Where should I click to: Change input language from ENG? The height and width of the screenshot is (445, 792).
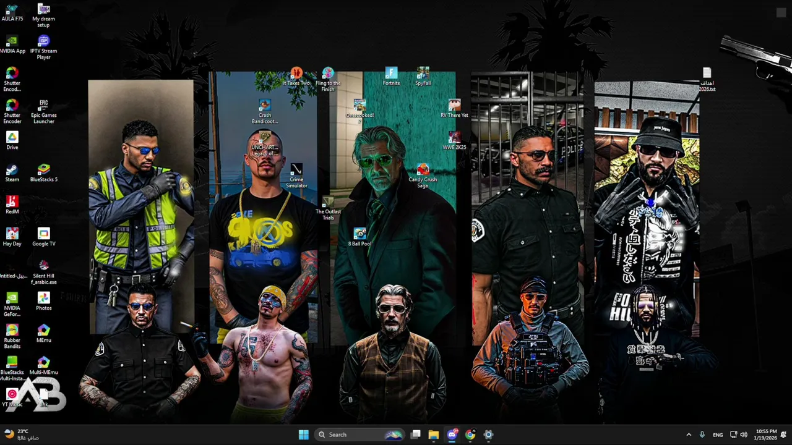(718, 434)
